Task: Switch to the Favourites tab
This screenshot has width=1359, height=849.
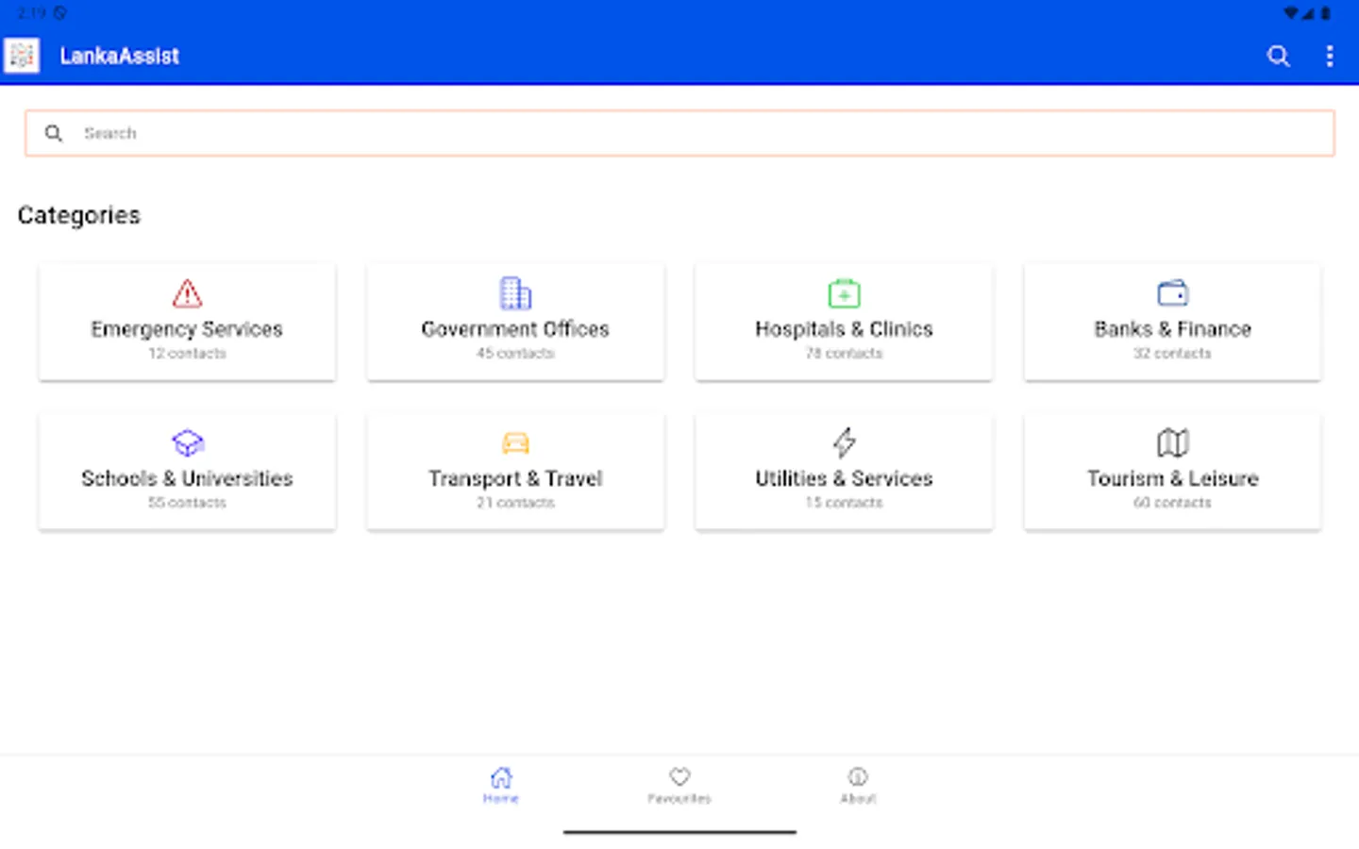Action: pos(679,785)
